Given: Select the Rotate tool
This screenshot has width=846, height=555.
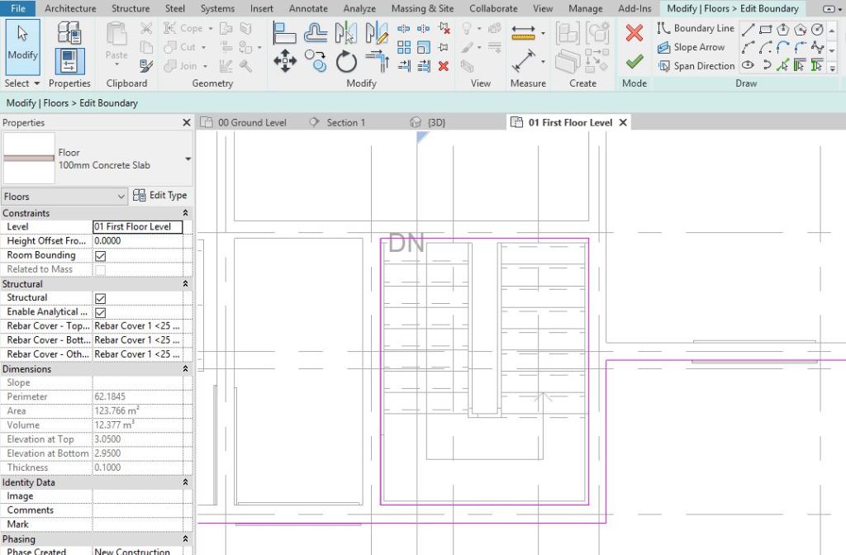Looking at the screenshot, I should click(x=346, y=60).
